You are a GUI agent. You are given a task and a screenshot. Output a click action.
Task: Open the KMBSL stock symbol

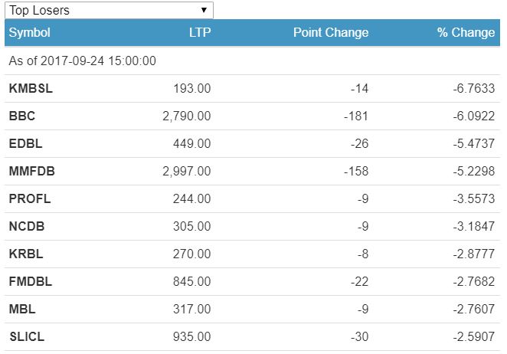(31, 89)
